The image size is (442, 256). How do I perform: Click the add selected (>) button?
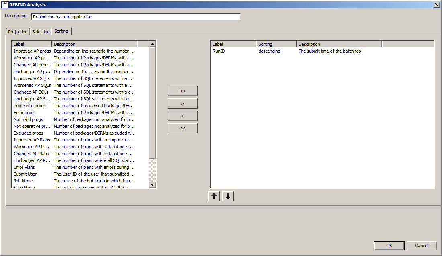[182, 103]
